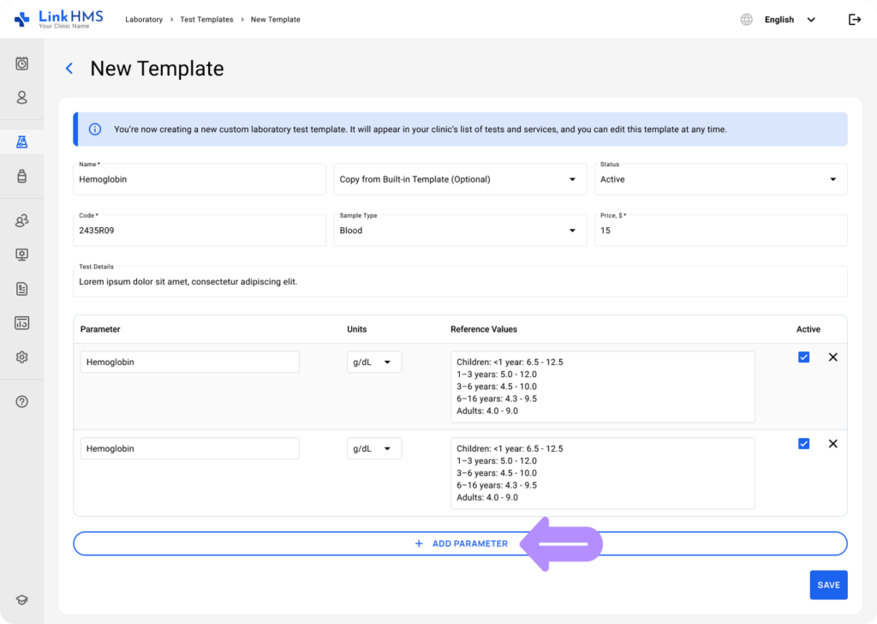877x624 pixels.
Task: Click the reports document icon in the sidebar
Action: tap(21, 289)
